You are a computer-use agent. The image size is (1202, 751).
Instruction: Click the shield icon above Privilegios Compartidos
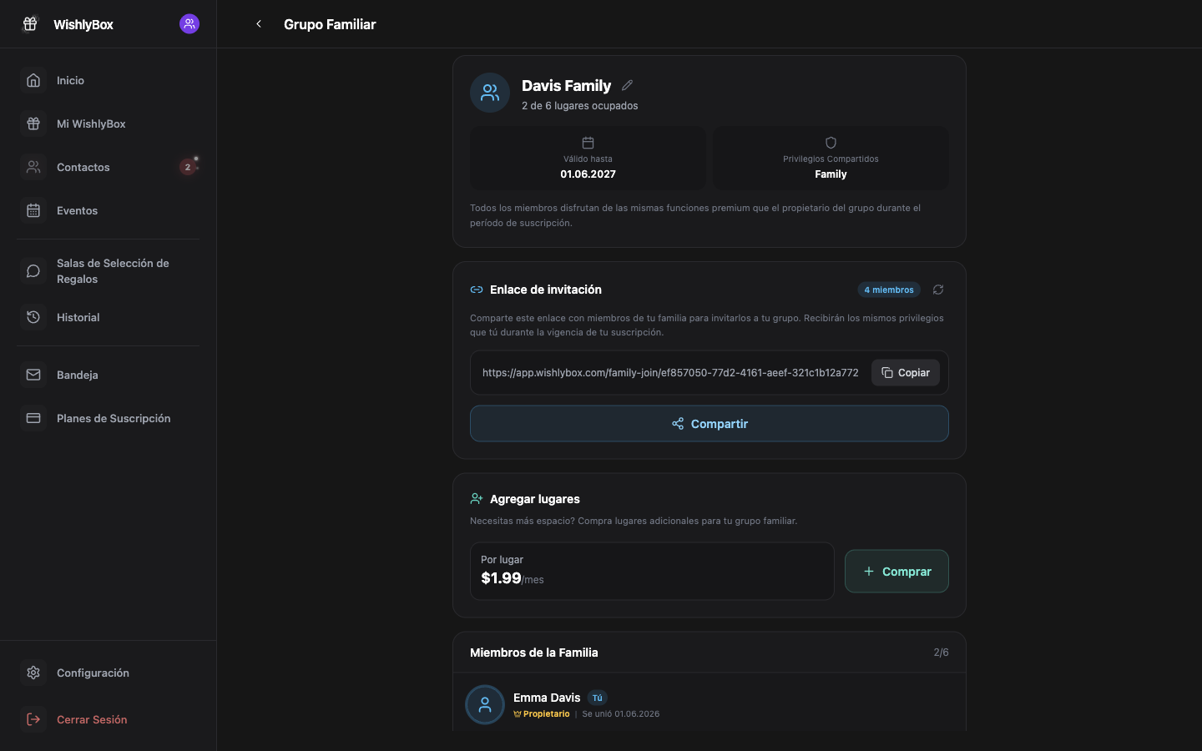coord(831,143)
